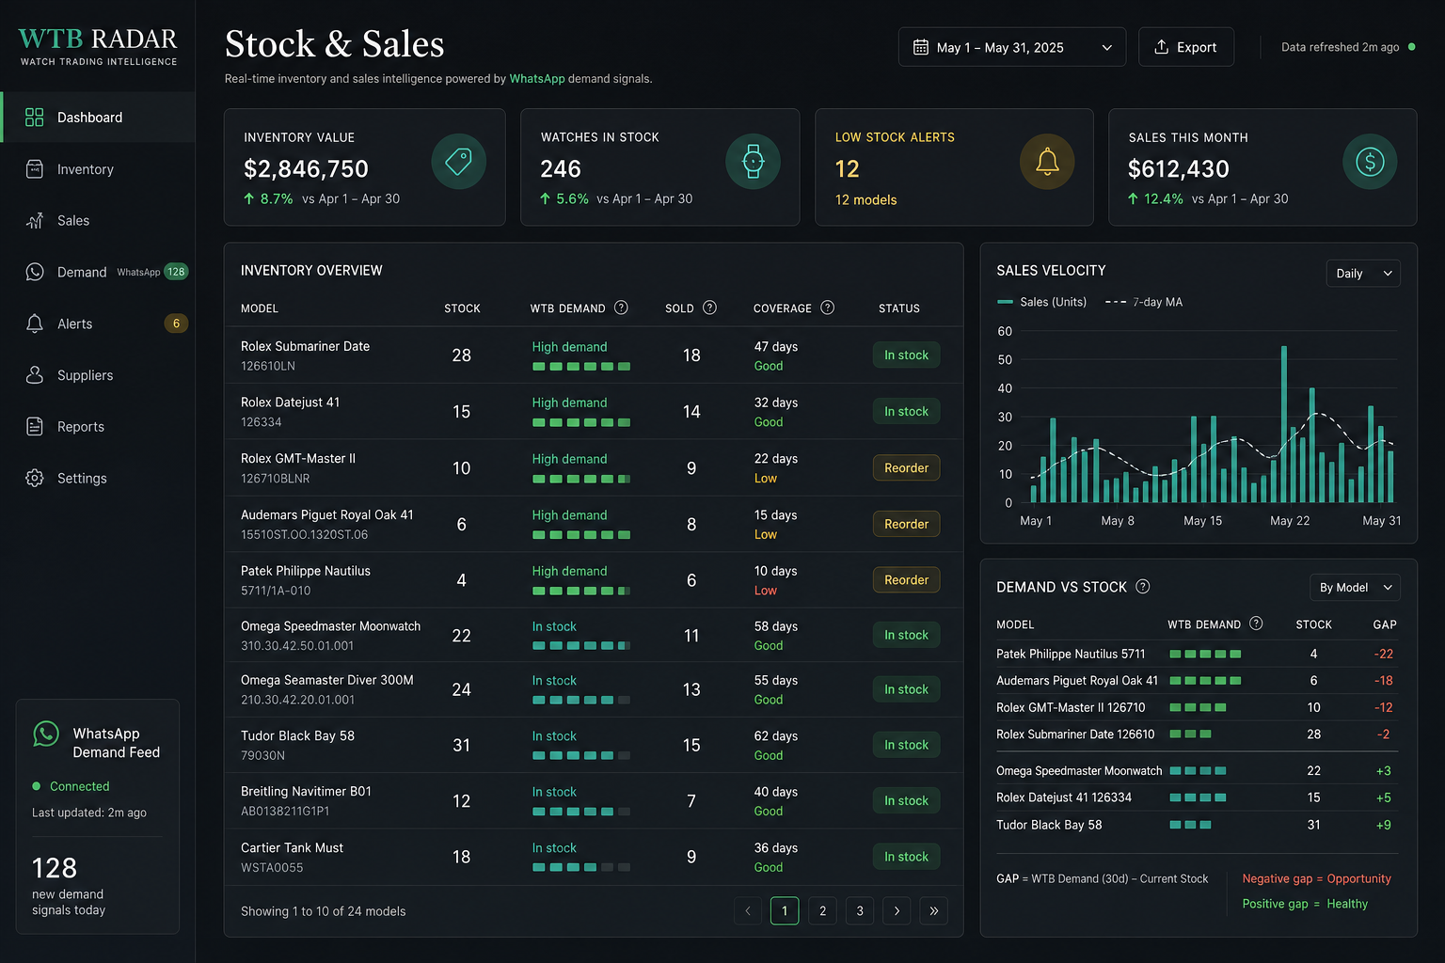Open Reports in the sidebar
Image resolution: width=1445 pixels, height=963 pixels.
98,426
